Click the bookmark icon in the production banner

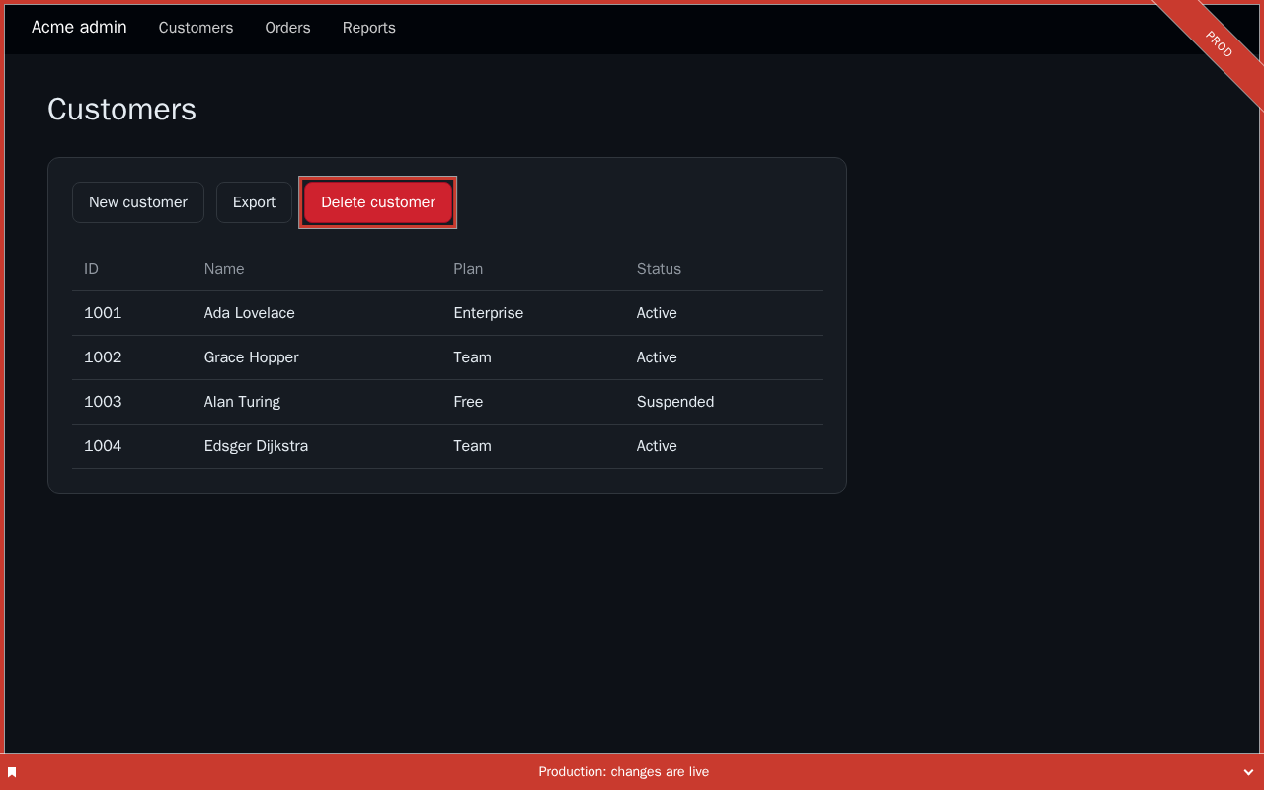[12, 772]
